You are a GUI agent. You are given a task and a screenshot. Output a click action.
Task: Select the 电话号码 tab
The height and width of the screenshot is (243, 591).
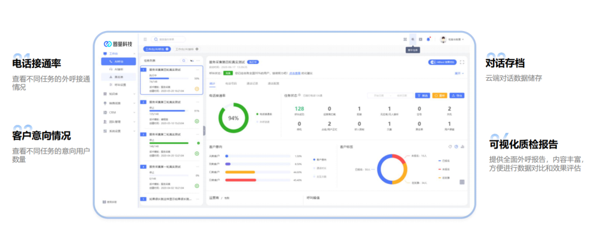tap(231, 83)
